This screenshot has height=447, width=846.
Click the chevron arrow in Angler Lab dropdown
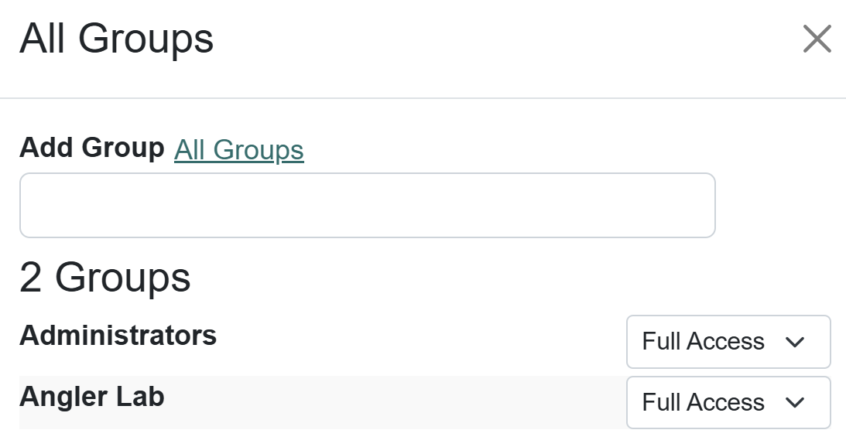click(x=795, y=403)
